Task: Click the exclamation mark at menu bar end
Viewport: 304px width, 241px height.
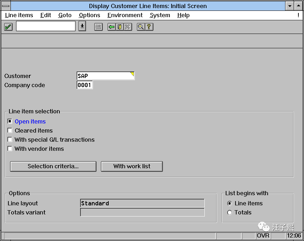Action: coord(298,15)
